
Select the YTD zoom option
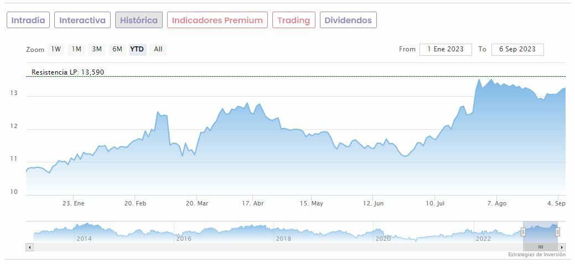coord(137,49)
